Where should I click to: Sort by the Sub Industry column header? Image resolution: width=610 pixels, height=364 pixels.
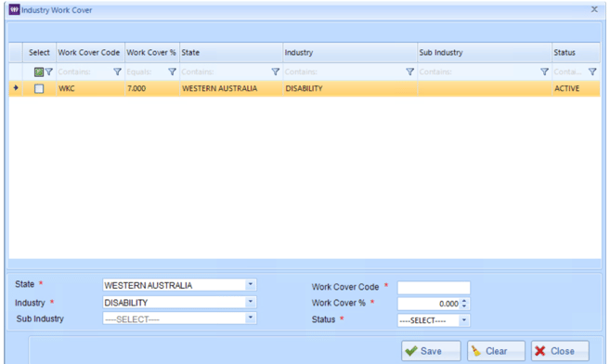[485, 53]
